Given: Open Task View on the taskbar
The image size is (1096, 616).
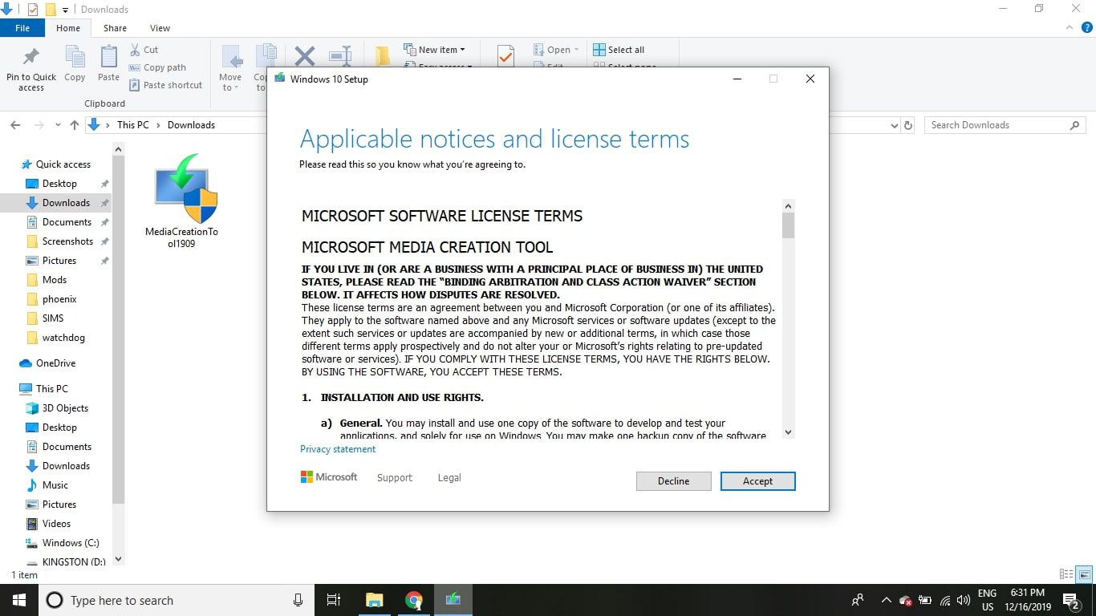Looking at the screenshot, I should click(334, 600).
